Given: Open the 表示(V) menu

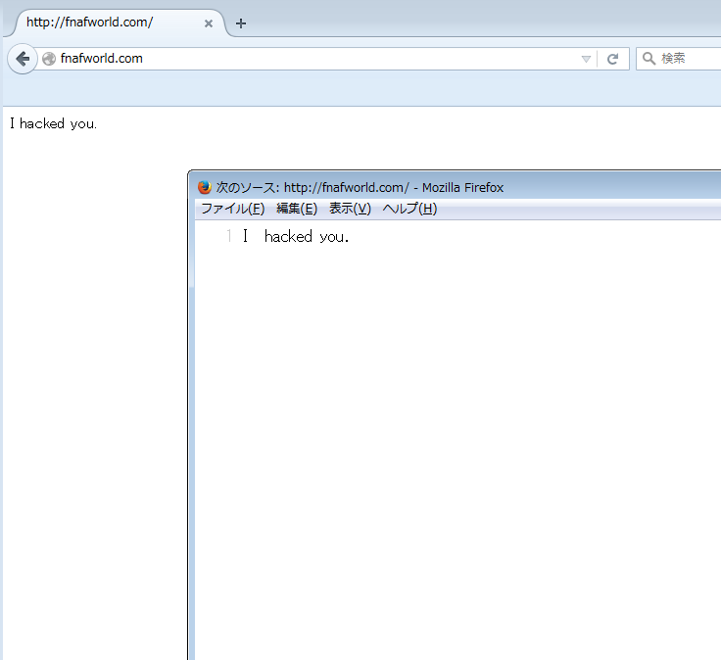Looking at the screenshot, I should (350, 209).
